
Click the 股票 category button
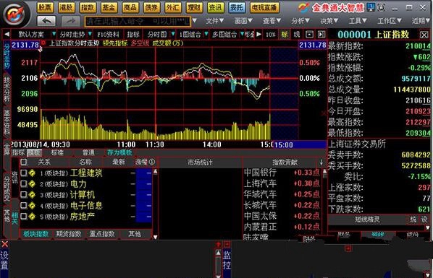coord(45,7)
